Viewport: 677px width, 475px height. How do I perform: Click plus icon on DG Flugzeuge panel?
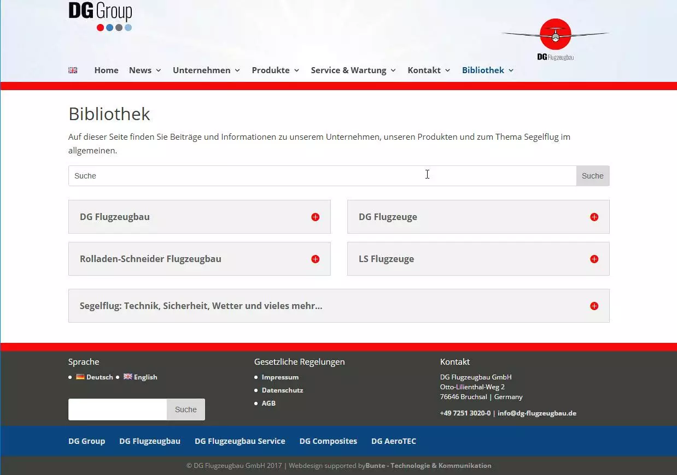coord(594,217)
